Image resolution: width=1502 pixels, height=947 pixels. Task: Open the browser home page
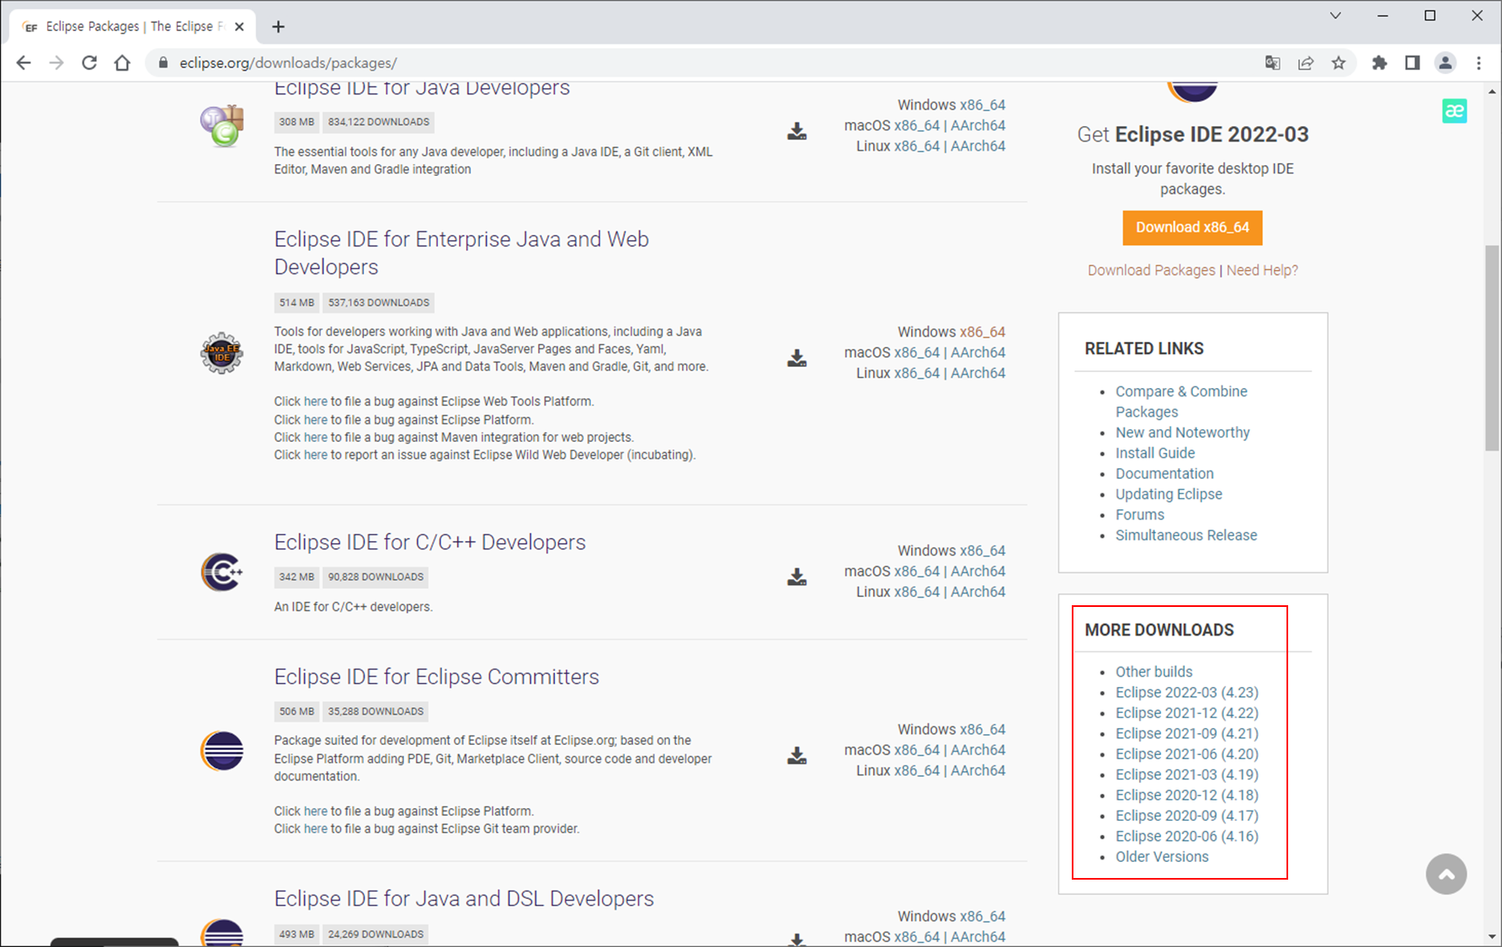pos(122,63)
